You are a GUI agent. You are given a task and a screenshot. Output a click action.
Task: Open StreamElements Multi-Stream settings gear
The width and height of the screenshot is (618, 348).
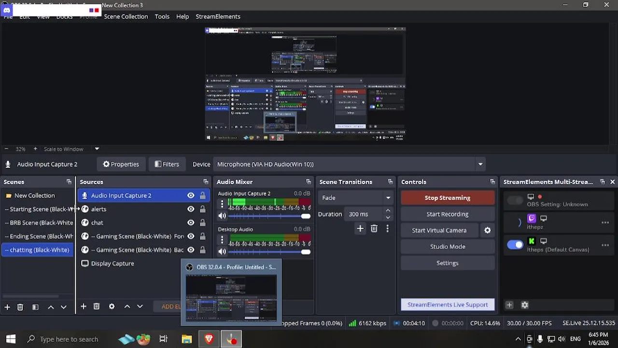[x=525, y=305]
